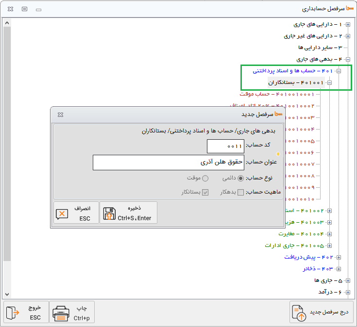Select tree item دارایی های جاری
Screen dimensions: 357x327
[318, 25]
